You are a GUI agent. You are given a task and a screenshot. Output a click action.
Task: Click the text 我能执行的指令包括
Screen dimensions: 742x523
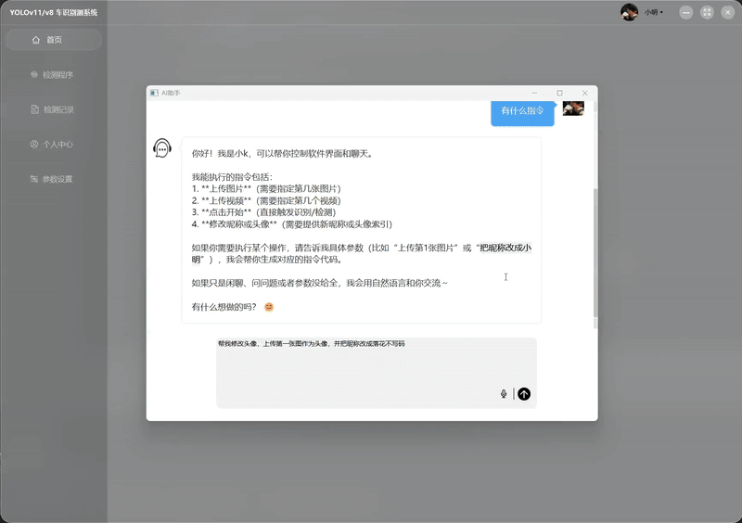(232, 177)
